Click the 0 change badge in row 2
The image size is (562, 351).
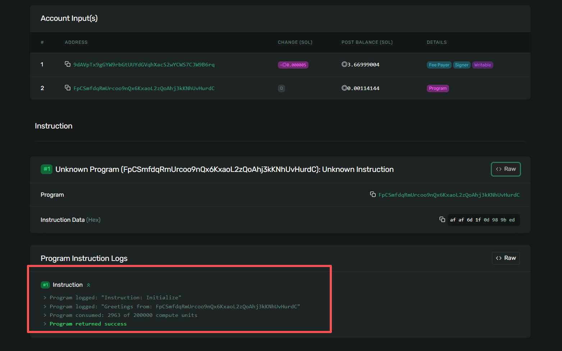point(282,88)
